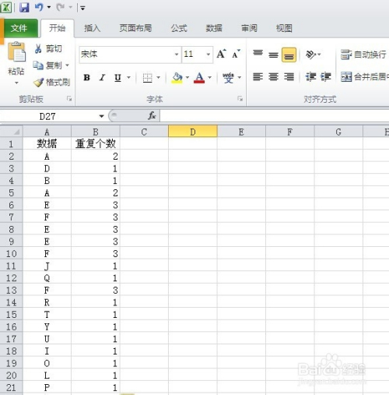389x395 pixels.
Task: Click the 自动换行 wrap text button
Action: coord(363,55)
